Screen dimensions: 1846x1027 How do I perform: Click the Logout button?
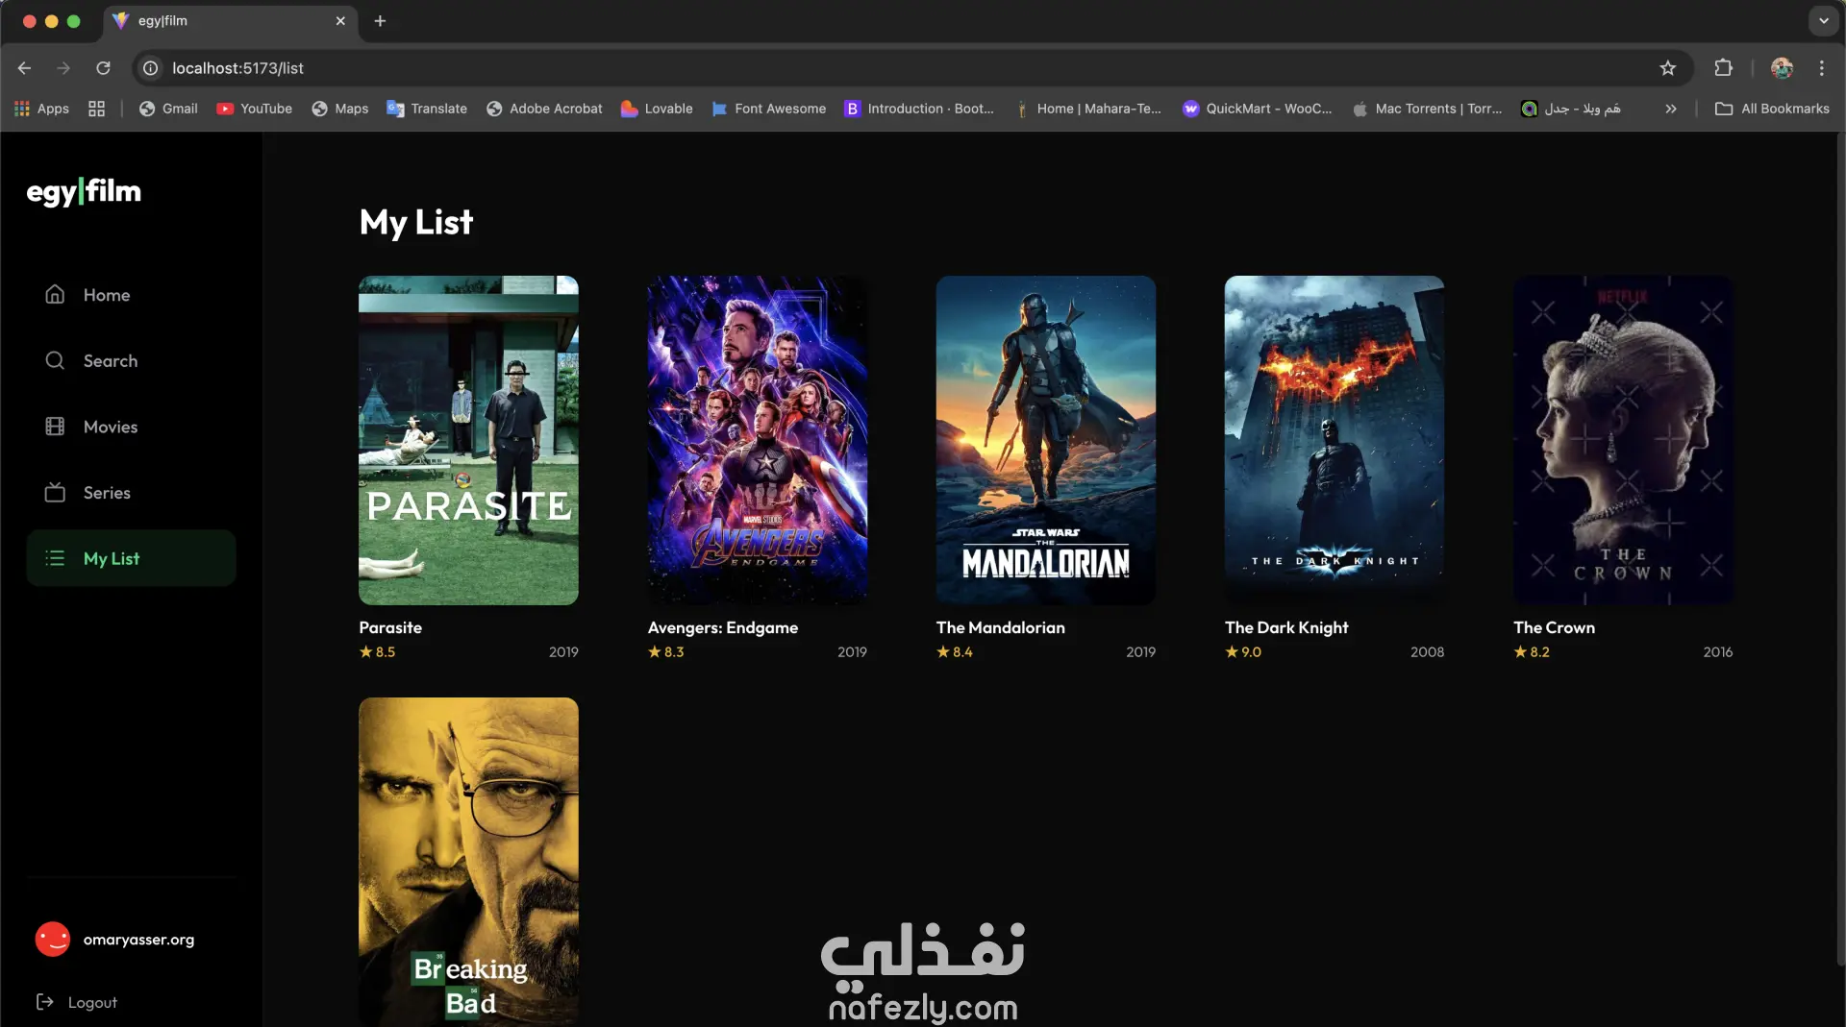(x=77, y=1002)
